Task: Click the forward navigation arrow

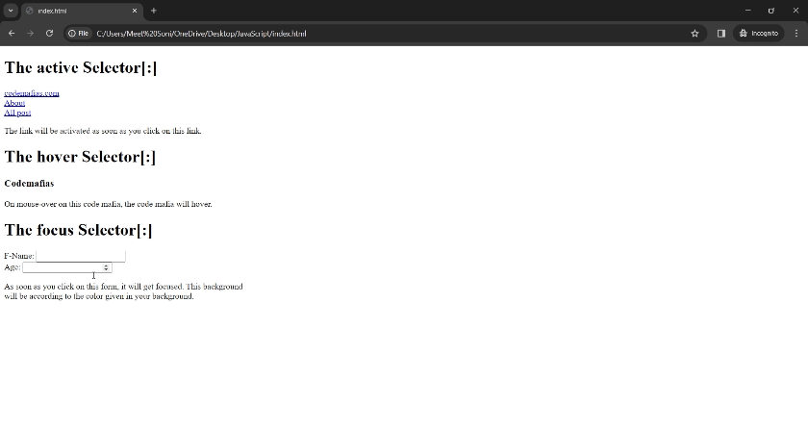Action: (x=31, y=34)
